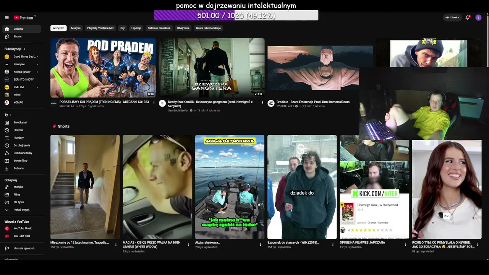
Task: Open the mihol channel subscription
Action: pyautogui.click(x=22, y=95)
